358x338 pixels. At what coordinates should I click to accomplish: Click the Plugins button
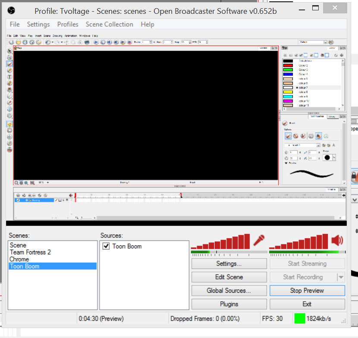click(x=229, y=304)
